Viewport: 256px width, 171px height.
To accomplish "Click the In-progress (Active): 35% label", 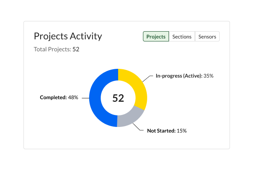I will (x=184, y=76).
